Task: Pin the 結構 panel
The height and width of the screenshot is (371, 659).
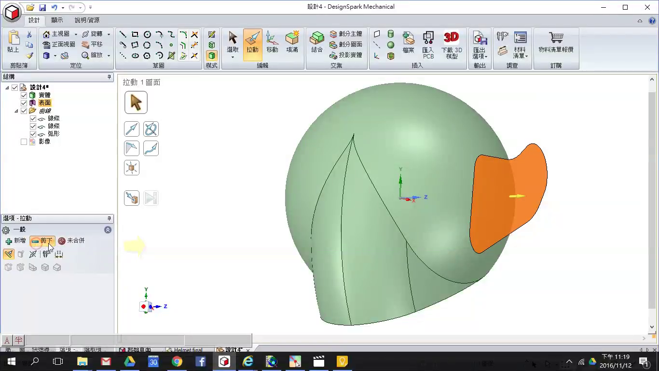Action: click(x=110, y=77)
